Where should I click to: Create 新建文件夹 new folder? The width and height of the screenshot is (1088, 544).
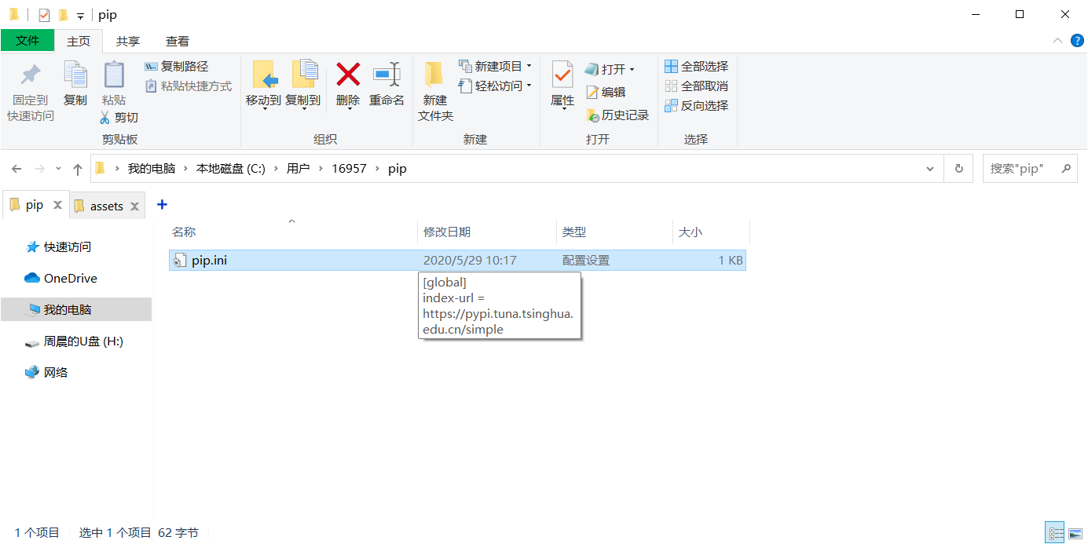[435, 90]
